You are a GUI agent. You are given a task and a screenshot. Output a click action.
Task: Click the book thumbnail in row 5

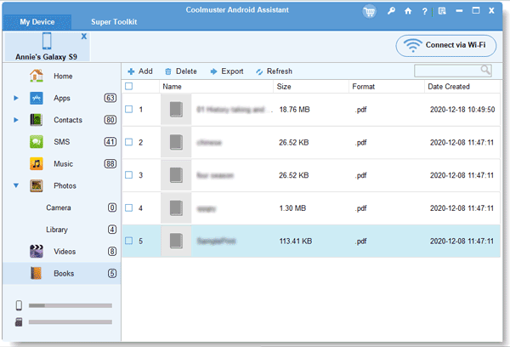click(x=176, y=241)
